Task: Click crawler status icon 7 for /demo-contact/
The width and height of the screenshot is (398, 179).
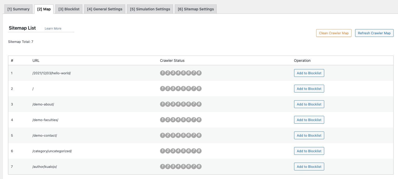Action: pyautogui.click(x=194, y=135)
